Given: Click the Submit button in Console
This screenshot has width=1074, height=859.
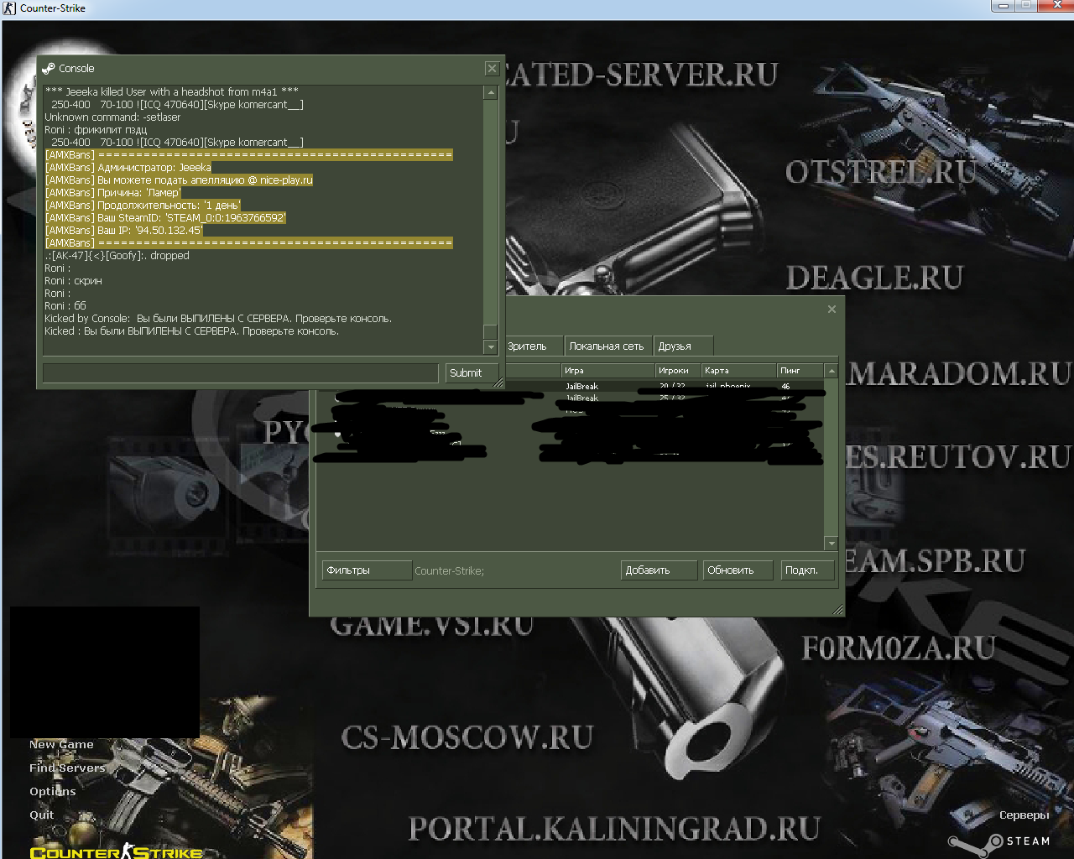Looking at the screenshot, I should (472, 372).
